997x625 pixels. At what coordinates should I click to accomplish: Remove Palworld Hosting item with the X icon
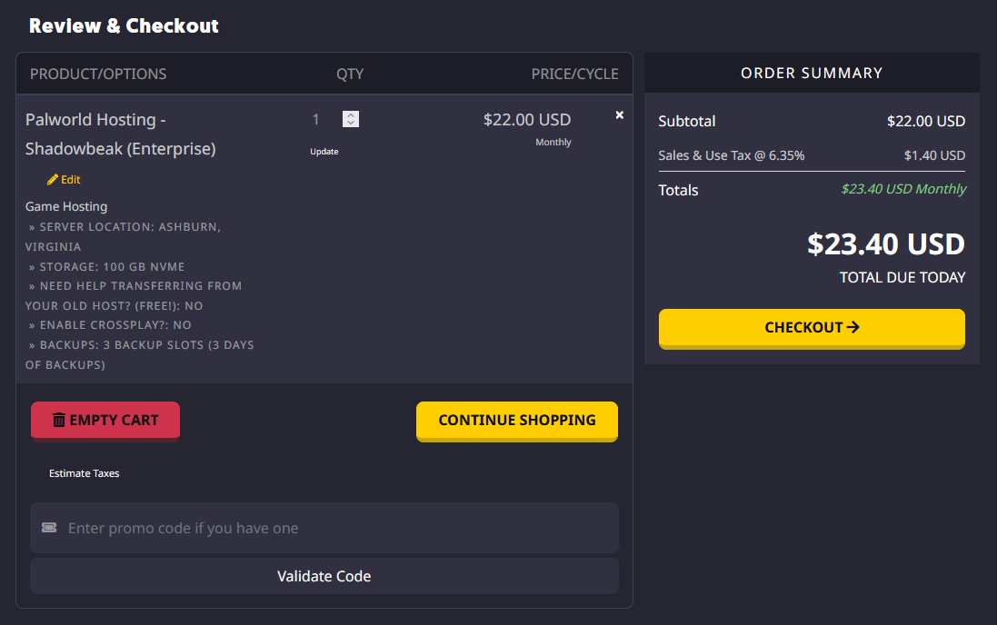pyautogui.click(x=619, y=115)
